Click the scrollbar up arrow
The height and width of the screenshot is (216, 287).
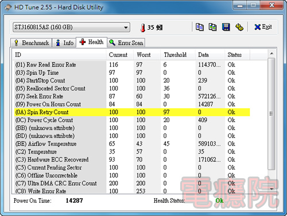point(272,54)
